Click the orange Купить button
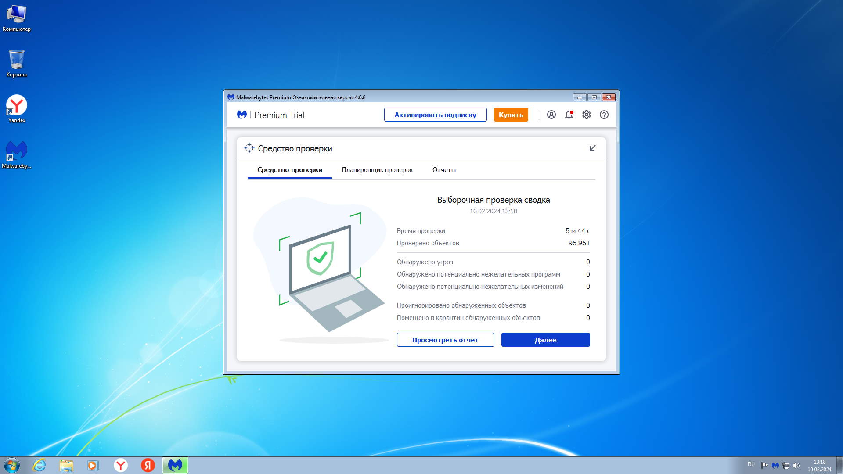The height and width of the screenshot is (474, 843). [x=511, y=115]
